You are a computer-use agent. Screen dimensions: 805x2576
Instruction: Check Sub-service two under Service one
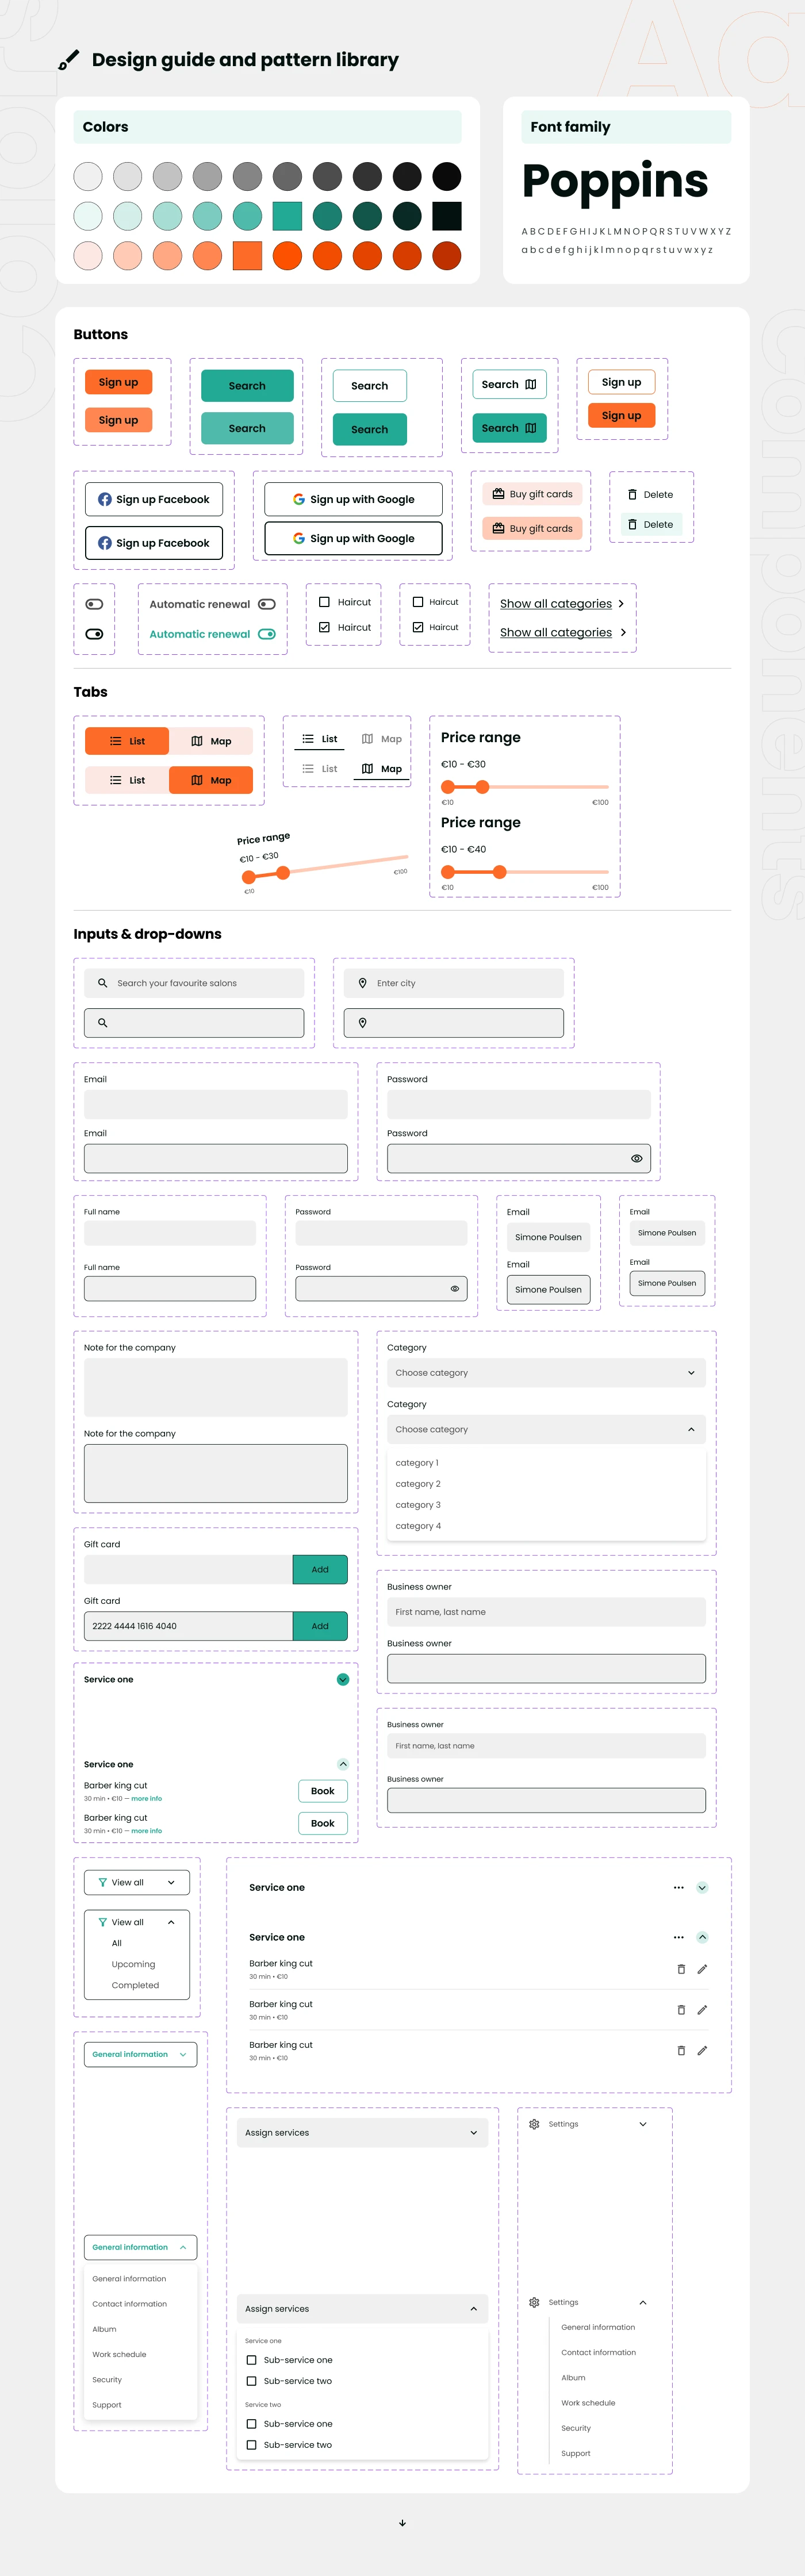252,2381
